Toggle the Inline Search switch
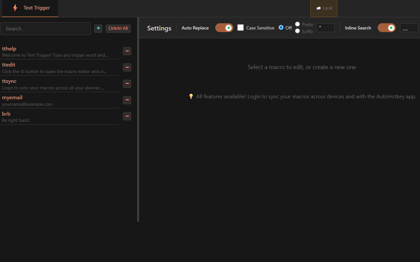This screenshot has width=420, height=262. coord(387,28)
